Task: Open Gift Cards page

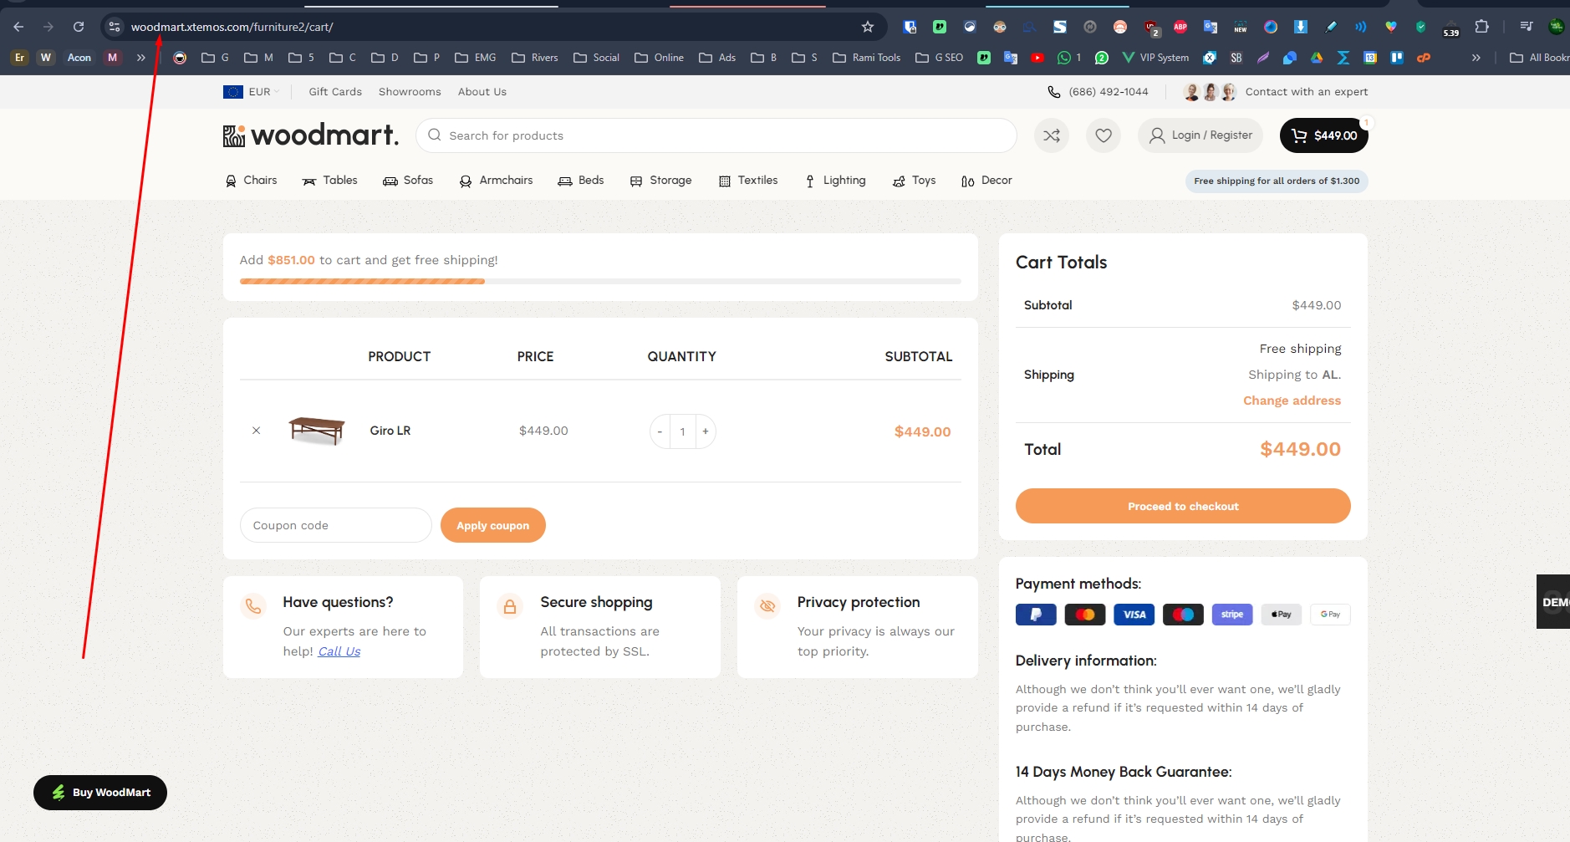Action: pyautogui.click(x=335, y=92)
